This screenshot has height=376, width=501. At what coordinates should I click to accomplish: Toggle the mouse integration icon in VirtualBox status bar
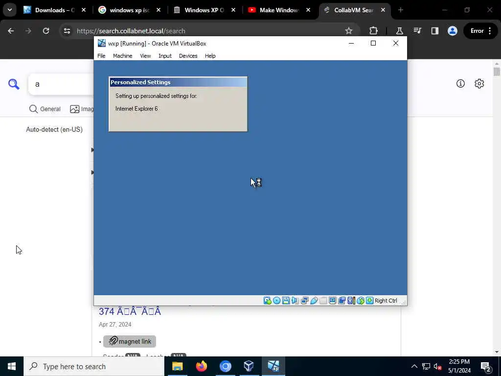click(361, 301)
